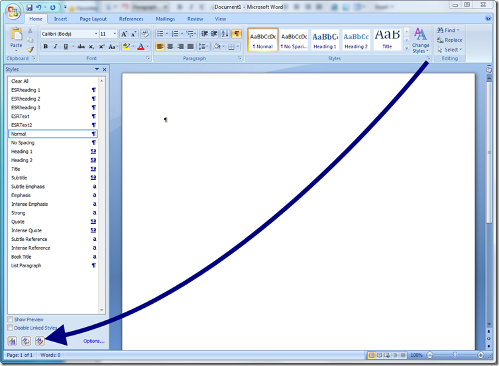Open the font name dropdown Calibri (Body)
Image resolution: width=499 pixels, height=366 pixels.
coord(70,34)
